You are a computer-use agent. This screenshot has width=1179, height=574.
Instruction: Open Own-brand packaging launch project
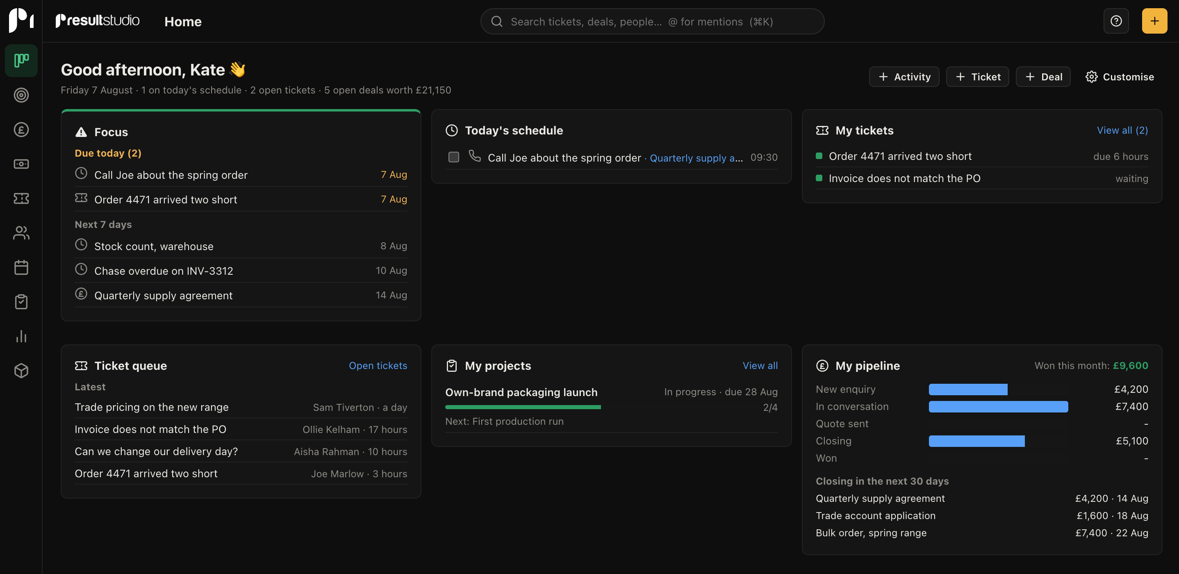[x=521, y=392]
